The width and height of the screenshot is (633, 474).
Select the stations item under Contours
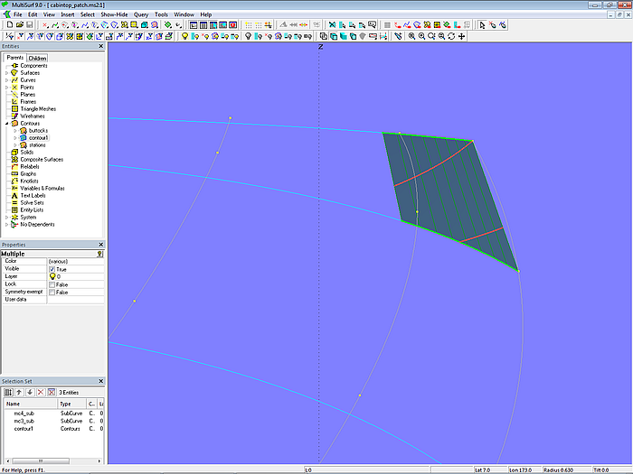(37, 144)
